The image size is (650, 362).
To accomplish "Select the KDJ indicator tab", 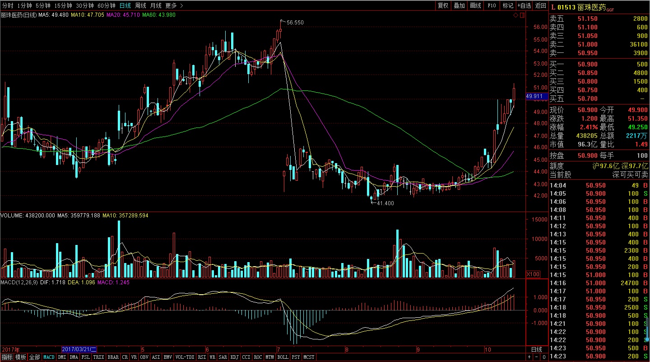I will tap(234, 357).
